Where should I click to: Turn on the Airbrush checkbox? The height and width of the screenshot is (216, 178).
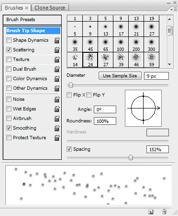point(9,118)
